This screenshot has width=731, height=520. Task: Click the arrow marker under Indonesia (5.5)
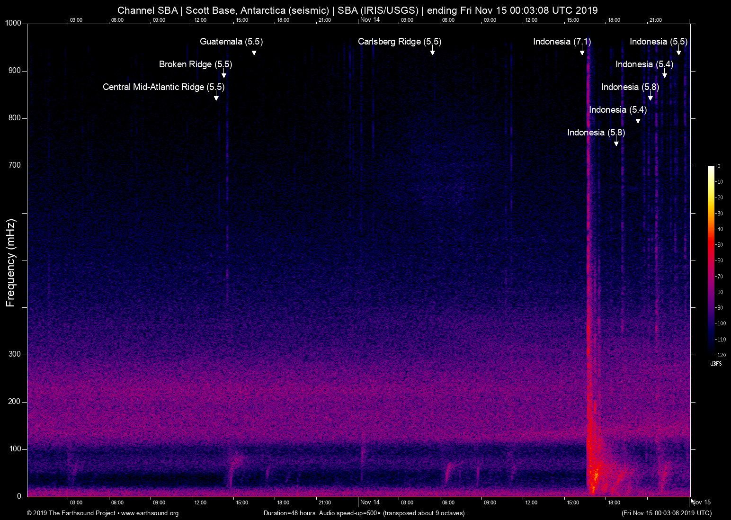[x=678, y=52]
